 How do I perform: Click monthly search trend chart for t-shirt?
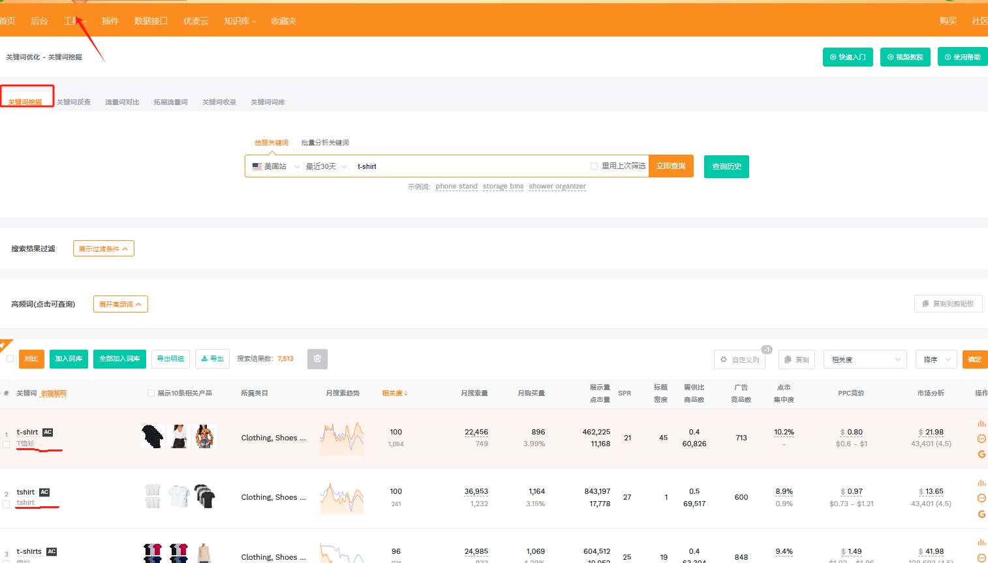point(342,438)
